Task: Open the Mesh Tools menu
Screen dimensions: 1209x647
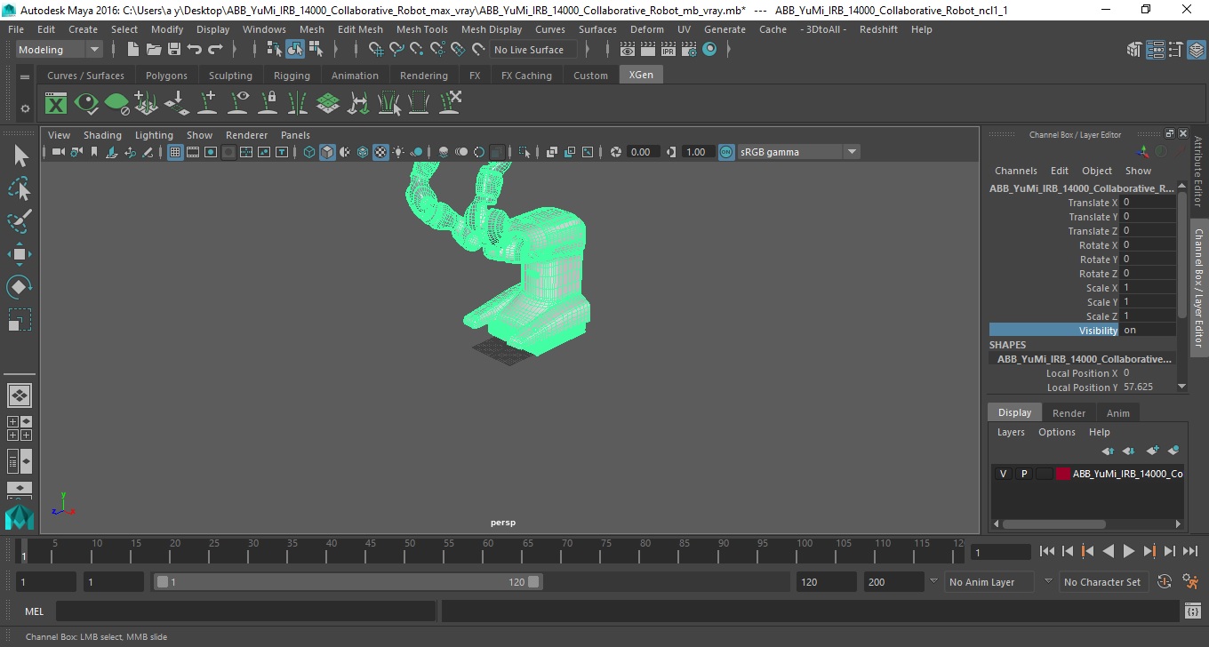Action: (421, 29)
